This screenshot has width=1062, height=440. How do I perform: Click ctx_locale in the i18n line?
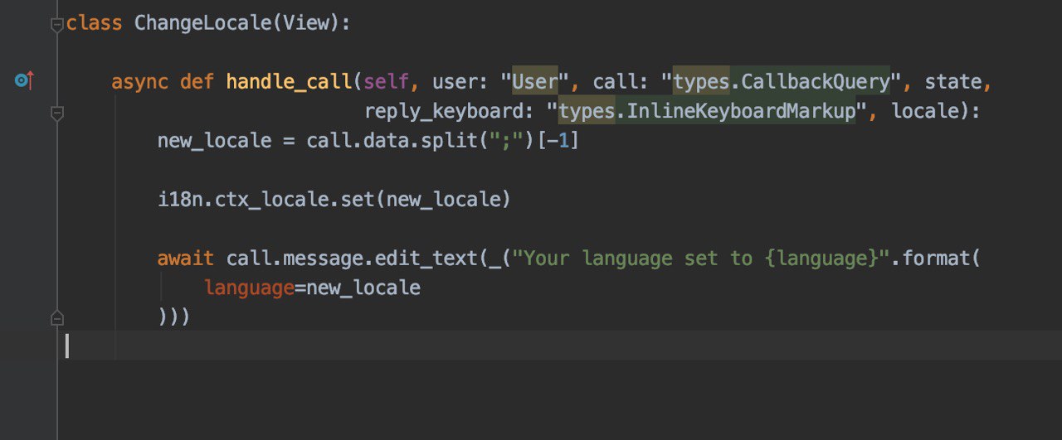coord(271,200)
